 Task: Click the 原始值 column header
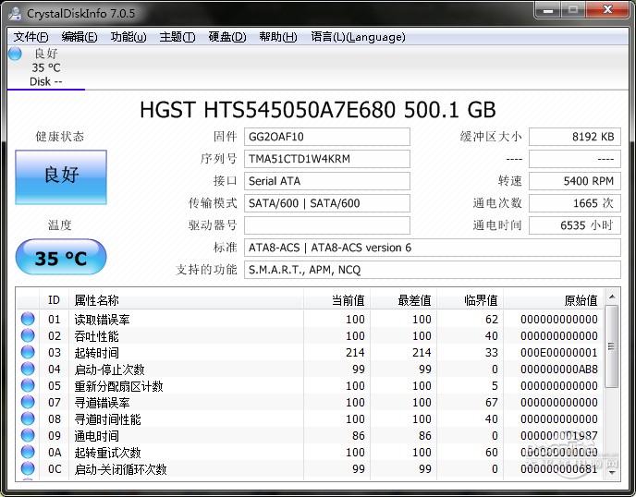click(580, 300)
